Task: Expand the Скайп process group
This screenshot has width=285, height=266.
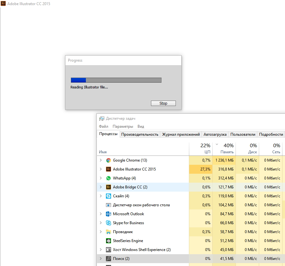Action: click(x=101, y=196)
